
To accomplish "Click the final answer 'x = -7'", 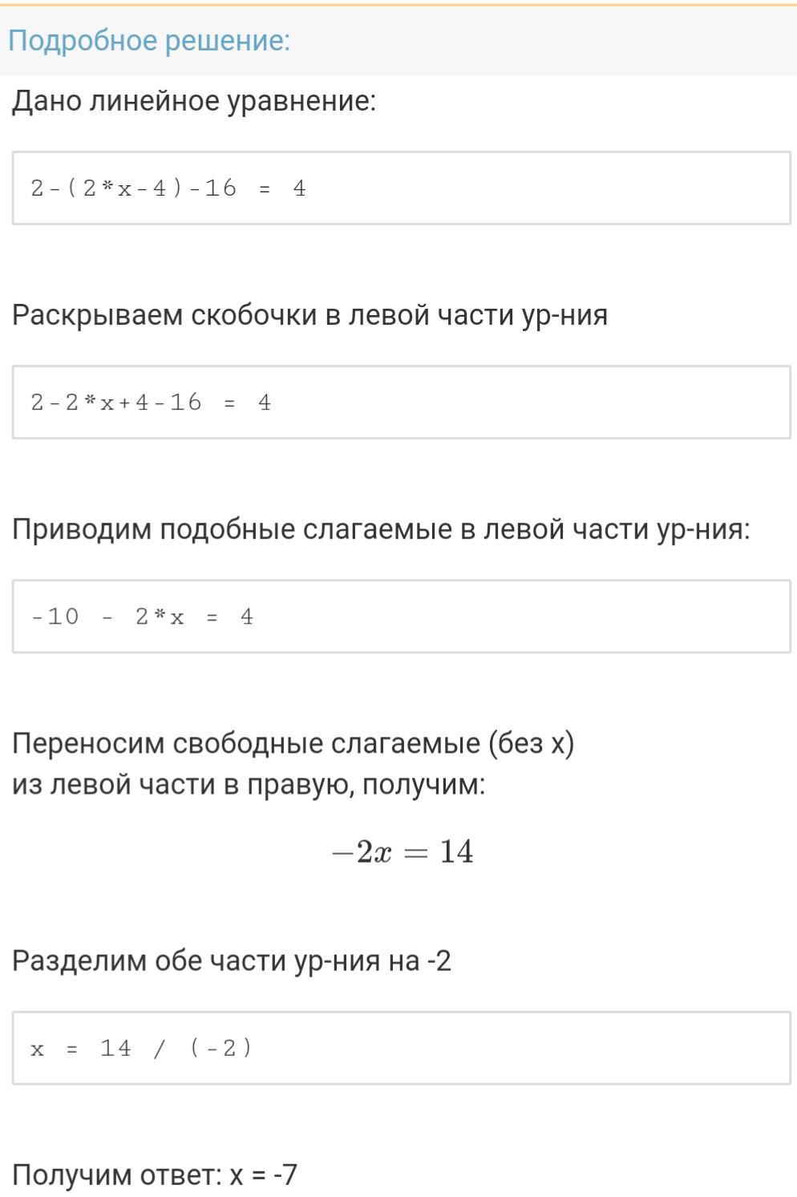I will pyautogui.click(x=264, y=1175).
